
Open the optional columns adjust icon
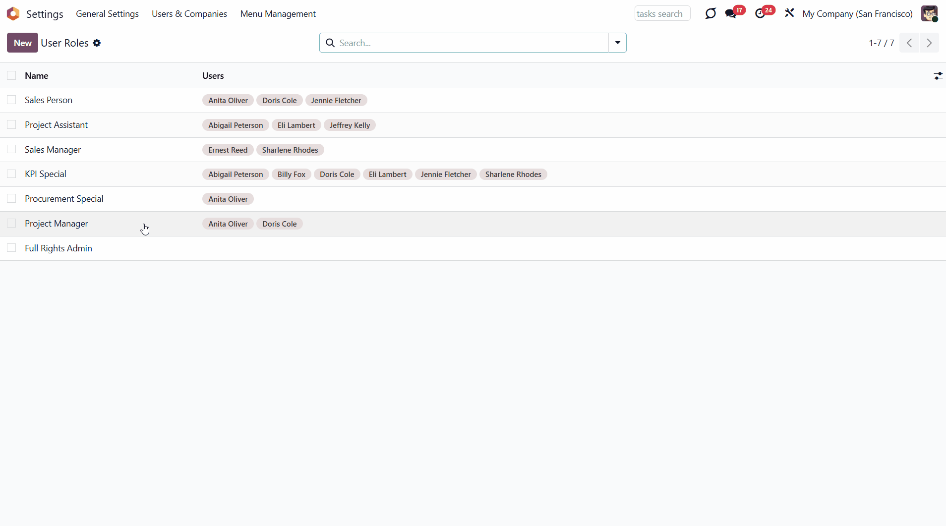click(x=938, y=76)
